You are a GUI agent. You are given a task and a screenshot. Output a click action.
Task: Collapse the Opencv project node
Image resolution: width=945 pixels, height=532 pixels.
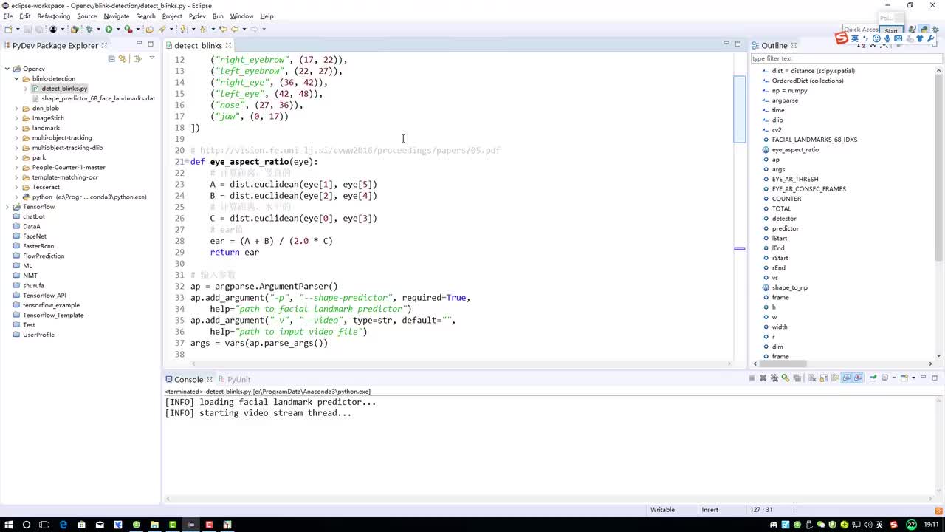pos(7,69)
